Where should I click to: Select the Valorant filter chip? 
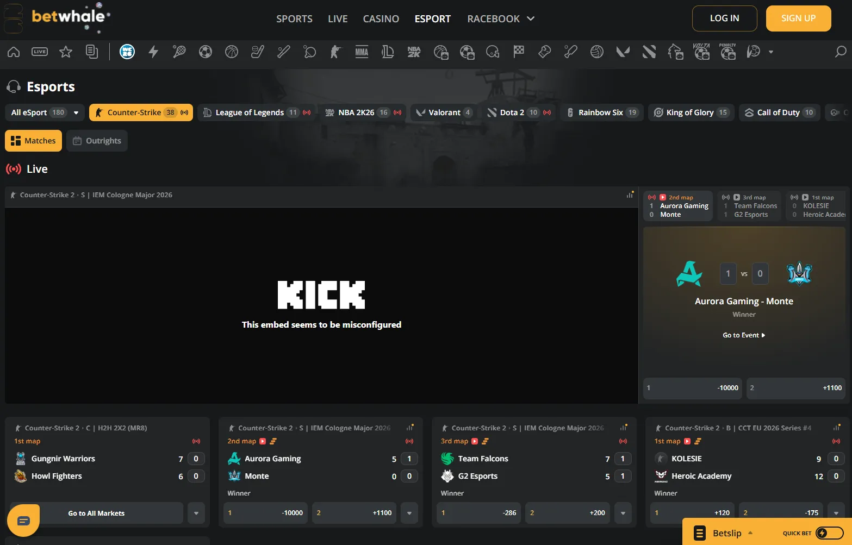(444, 112)
